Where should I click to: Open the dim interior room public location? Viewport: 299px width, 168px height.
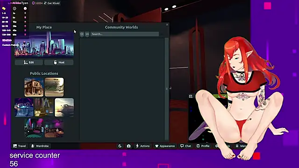click(44, 107)
